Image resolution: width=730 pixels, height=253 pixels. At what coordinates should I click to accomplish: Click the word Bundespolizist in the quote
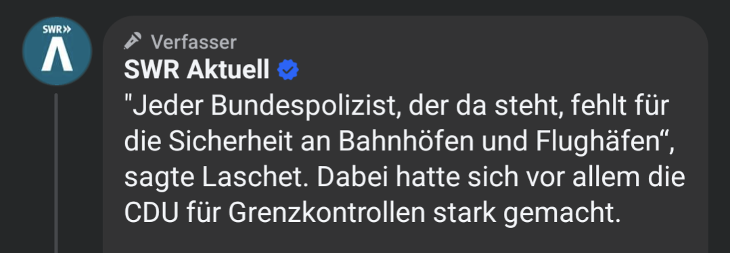306,107
